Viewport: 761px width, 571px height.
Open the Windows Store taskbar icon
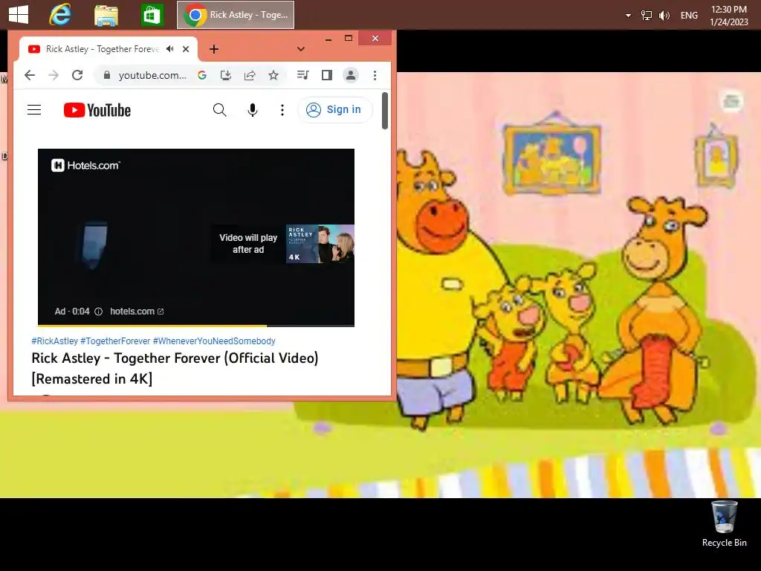[152, 15]
